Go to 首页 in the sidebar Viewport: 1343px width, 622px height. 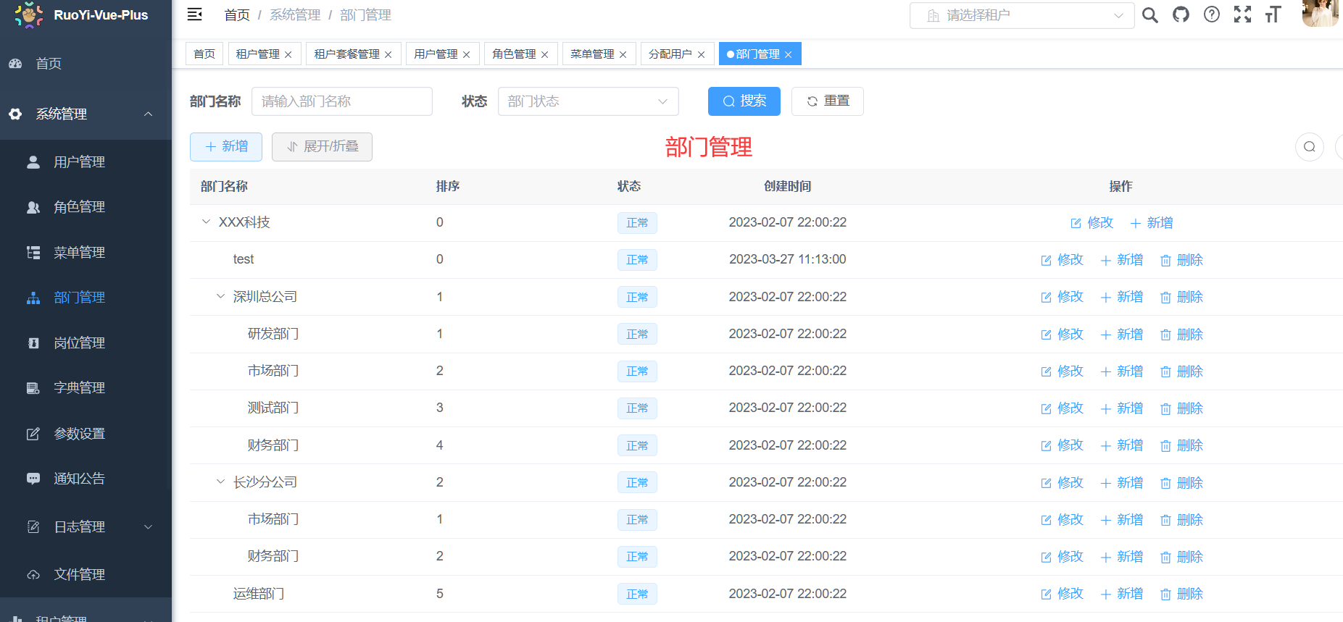[x=86, y=64]
